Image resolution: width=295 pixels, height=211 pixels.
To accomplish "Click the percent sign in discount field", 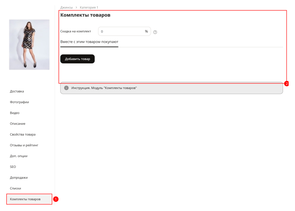I will (x=146, y=32).
